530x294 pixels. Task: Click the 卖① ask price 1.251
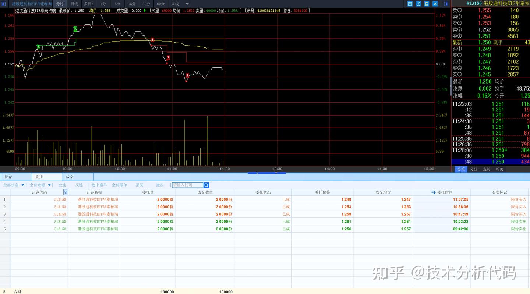pos(484,36)
